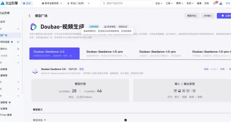This screenshot has width=231, height=122.
Task: Click the 模型能力 section heading
Action: coord(38,109)
